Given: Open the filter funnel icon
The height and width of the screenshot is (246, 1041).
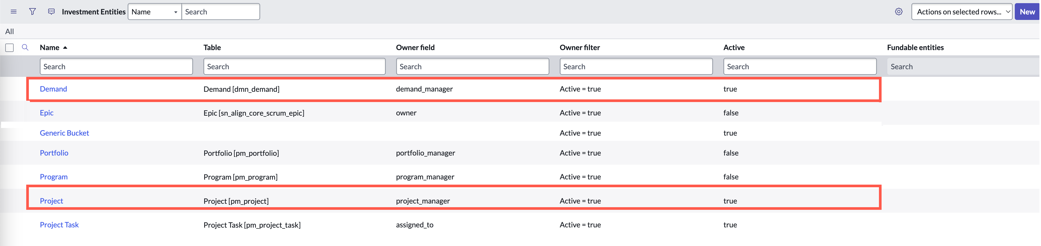Looking at the screenshot, I should [x=32, y=12].
